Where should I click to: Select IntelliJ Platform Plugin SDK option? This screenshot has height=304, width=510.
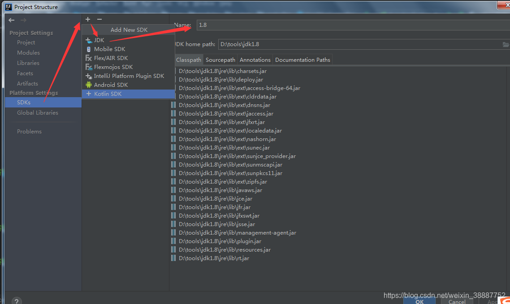point(128,76)
